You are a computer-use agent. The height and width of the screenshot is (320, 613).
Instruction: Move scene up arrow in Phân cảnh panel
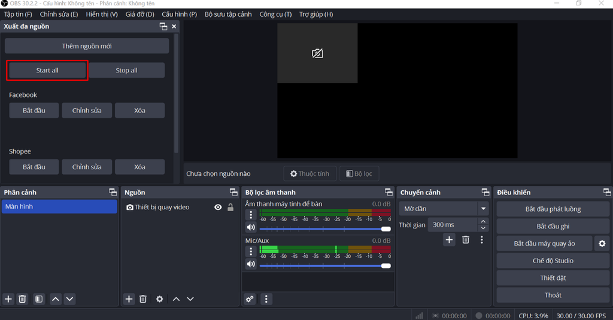point(56,299)
